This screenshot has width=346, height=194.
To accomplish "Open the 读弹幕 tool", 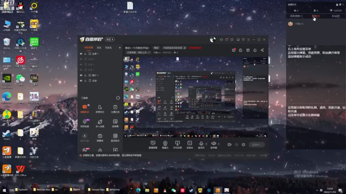I will (115, 123).
